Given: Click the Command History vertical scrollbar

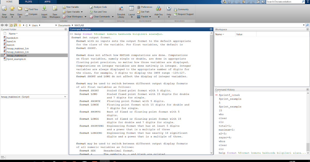Looking at the screenshot, I should [x=307, y=147].
